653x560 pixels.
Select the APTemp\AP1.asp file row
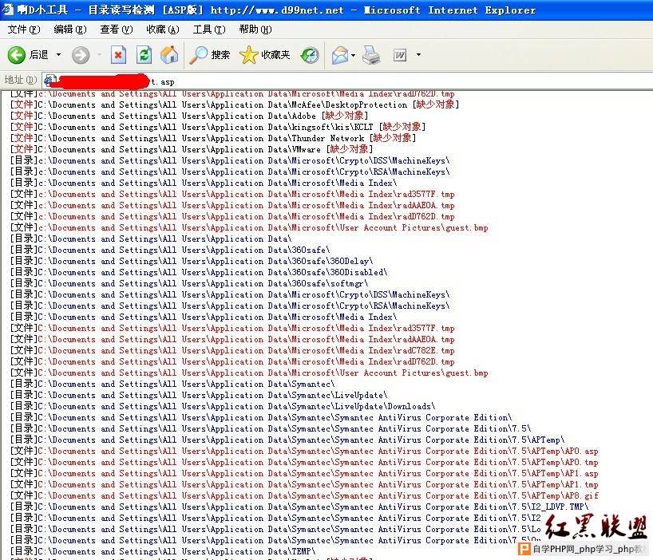[304, 474]
